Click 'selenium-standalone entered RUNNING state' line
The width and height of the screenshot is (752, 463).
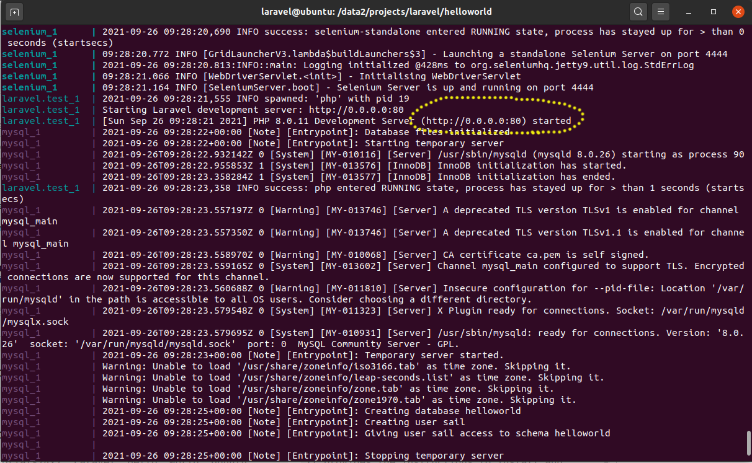click(373, 37)
